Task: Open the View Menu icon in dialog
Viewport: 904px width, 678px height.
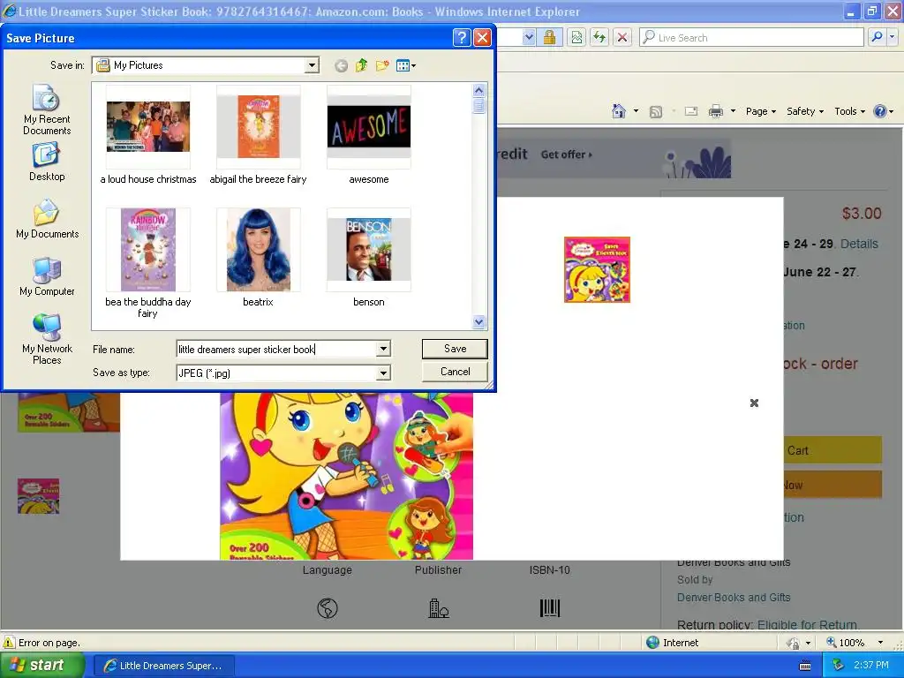Action: coord(406,65)
